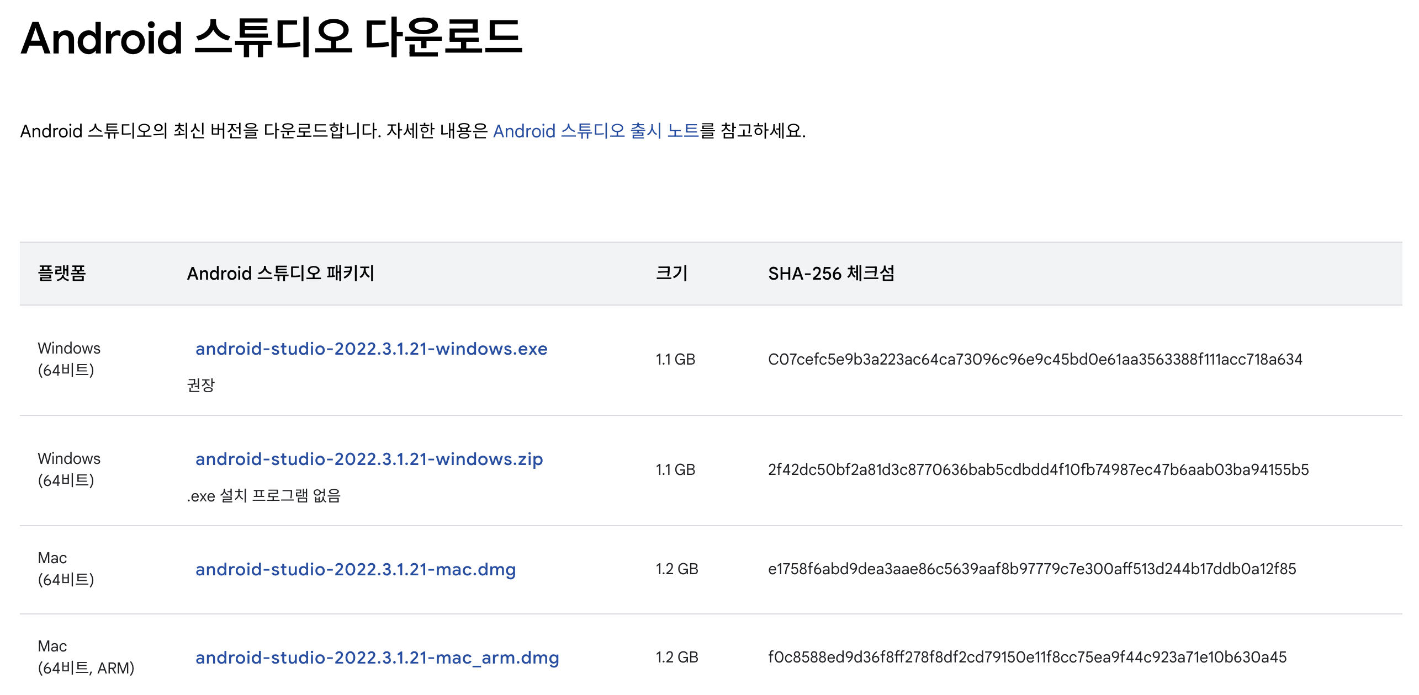This screenshot has height=695, width=1419.
Task: Click the 1.1 GB size for windows.exe
Action: tap(675, 360)
